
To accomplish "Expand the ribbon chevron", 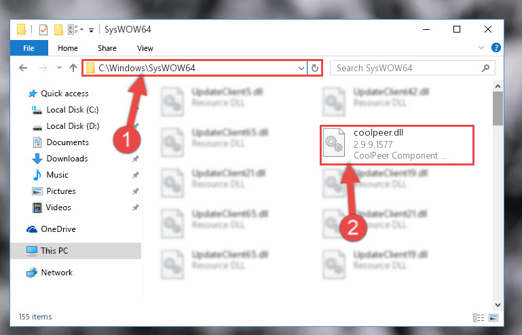I will click(x=481, y=47).
